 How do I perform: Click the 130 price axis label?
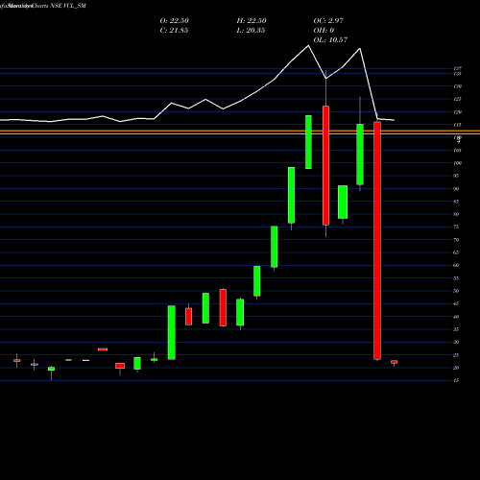pos(457,86)
